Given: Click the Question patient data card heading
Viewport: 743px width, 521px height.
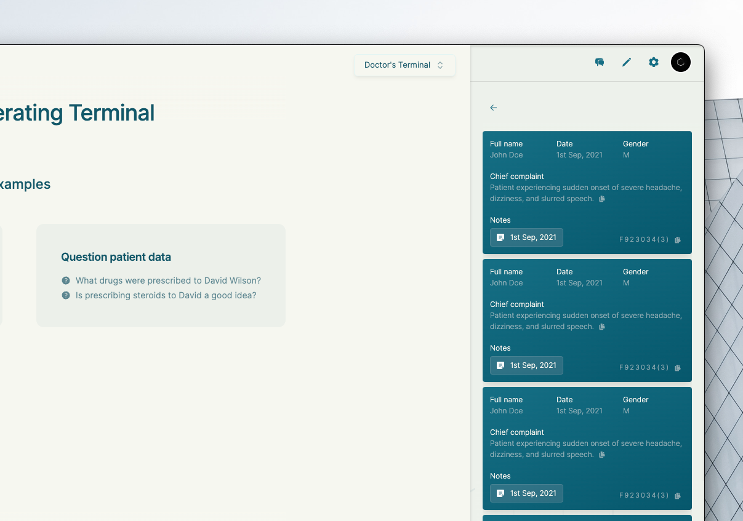Looking at the screenshot, I should coord(116,257).
